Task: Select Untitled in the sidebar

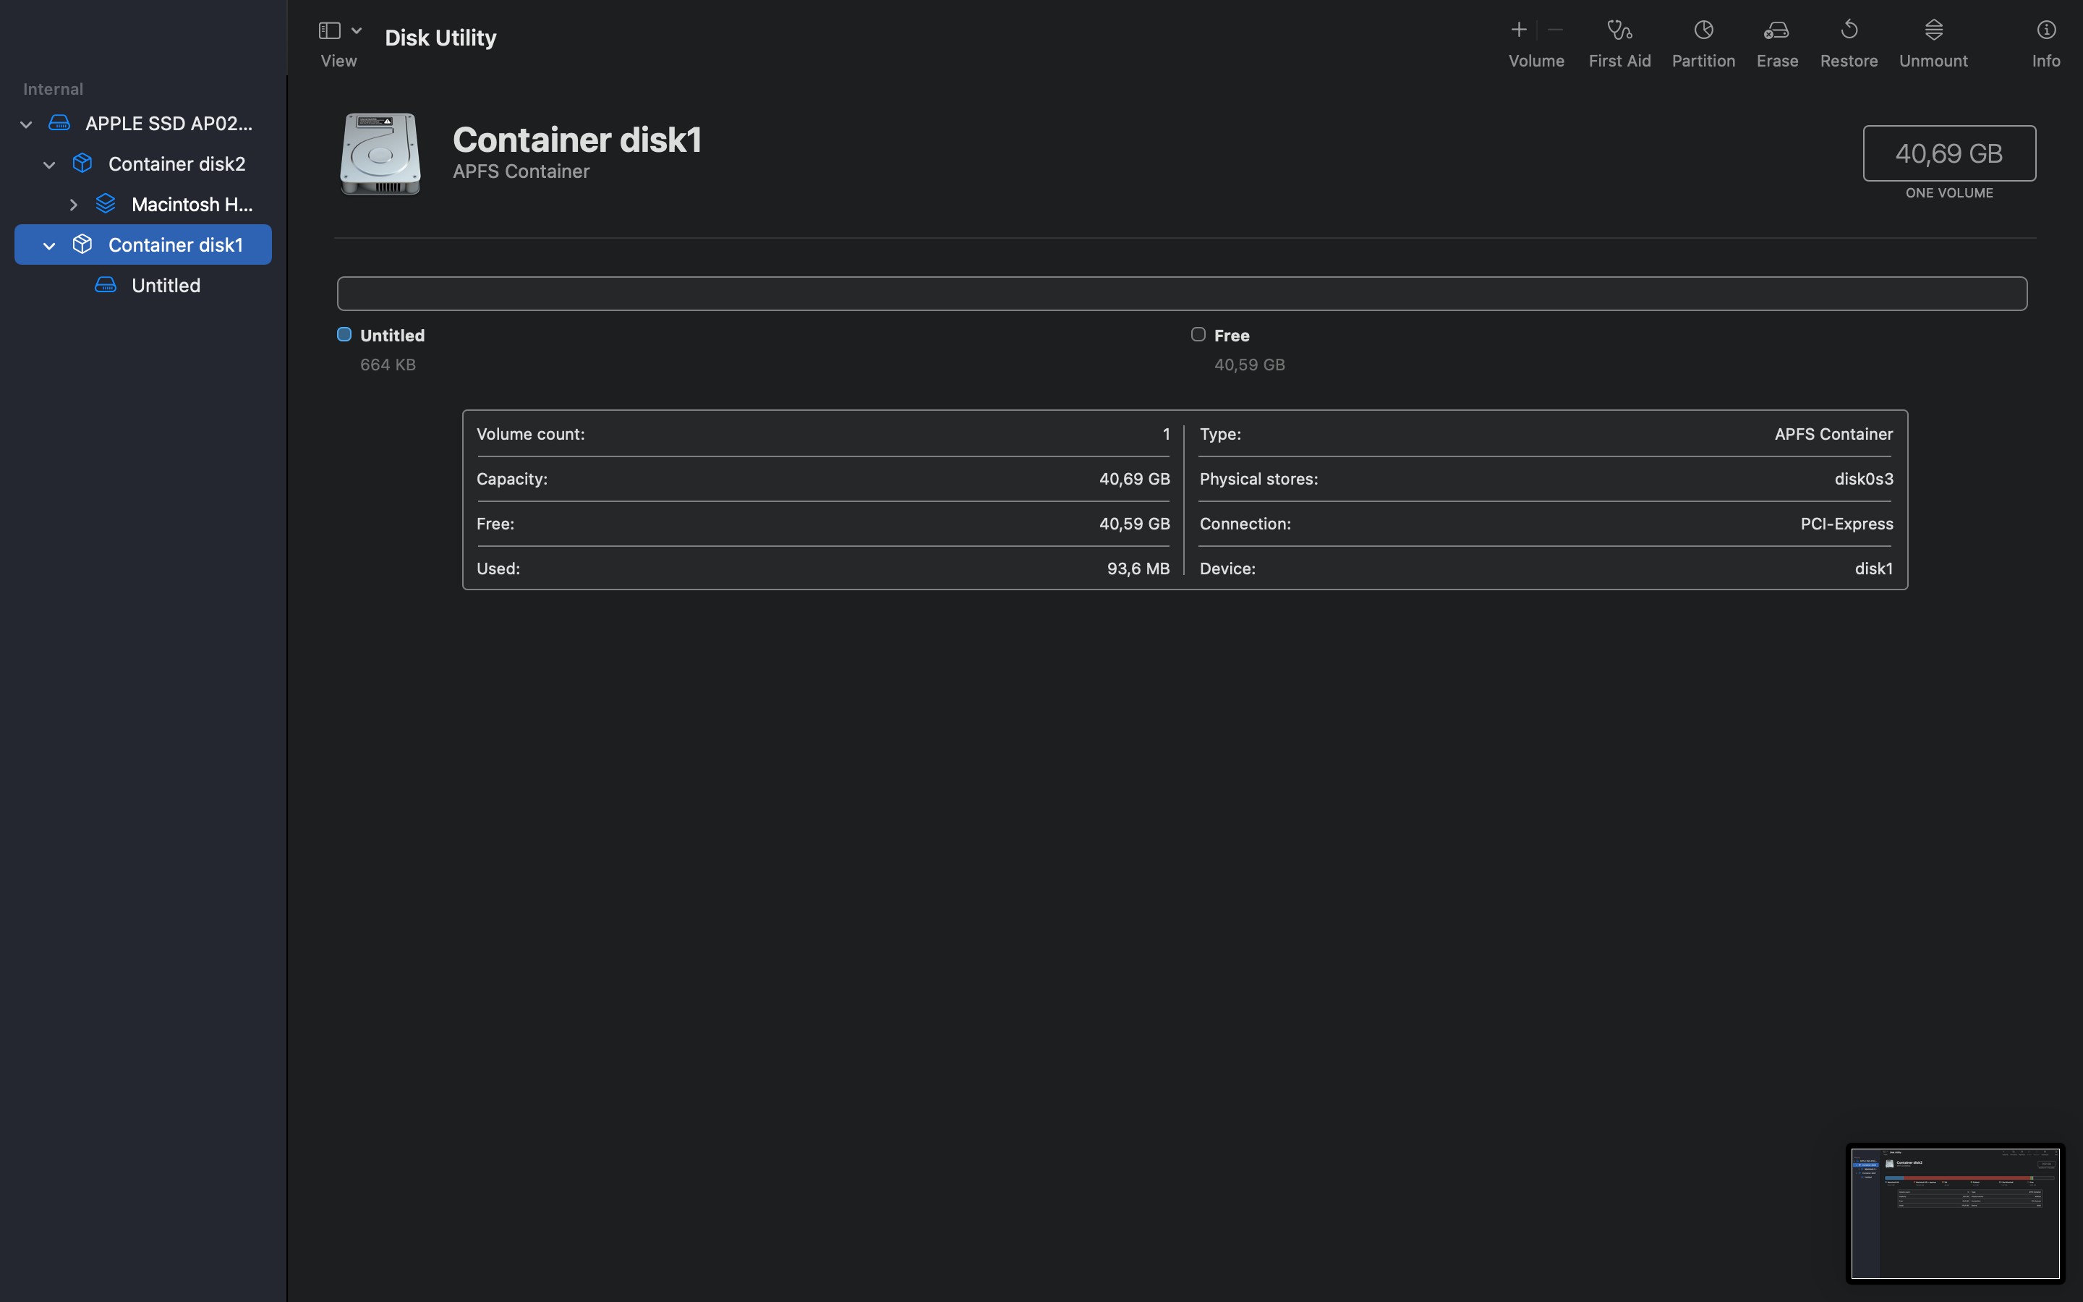Action: [165, 285]
